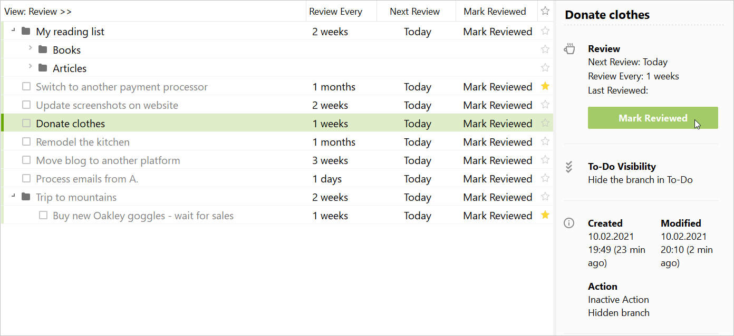Viewport: 734px width, 336px height.
Task: Sort by the Next Review column header
Action: click(x=414, y=11)
